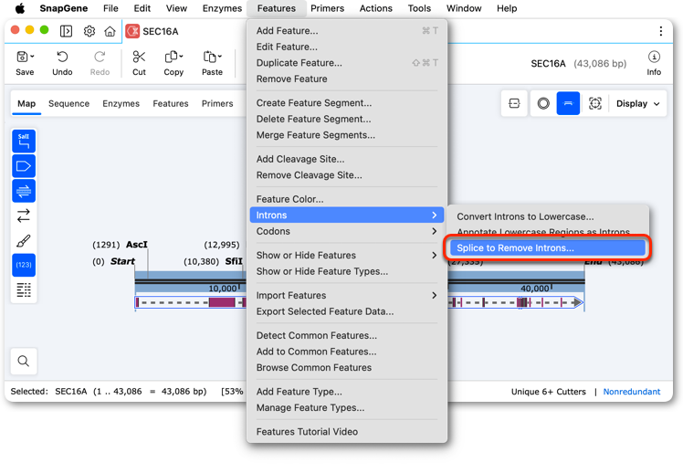Toggle the show primers icon
683x473 pixels.
(24, 191)
